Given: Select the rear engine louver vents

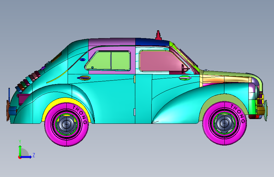Looking at the screenshot, I should point(27,81).
